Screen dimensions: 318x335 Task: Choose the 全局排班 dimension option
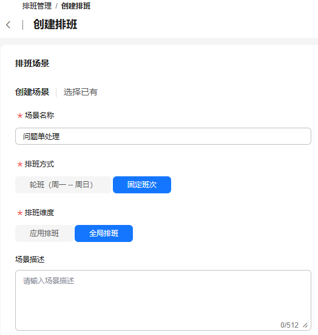(104, 233)
